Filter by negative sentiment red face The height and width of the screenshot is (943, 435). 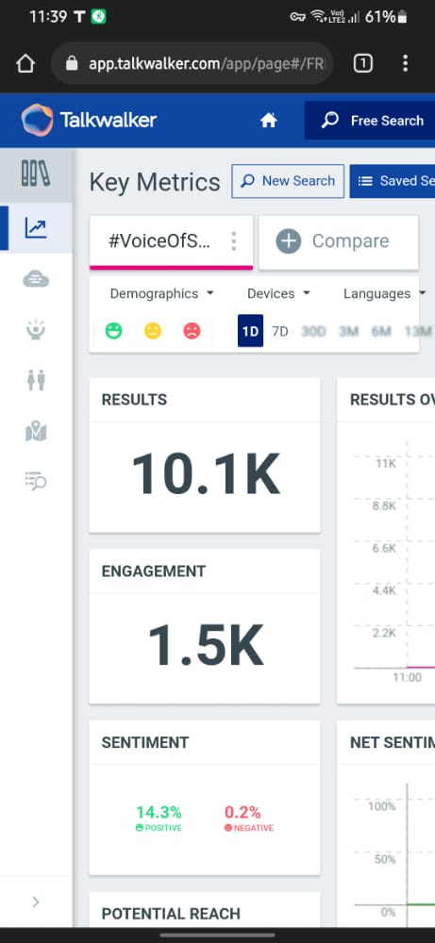click(x=192, y=331)
